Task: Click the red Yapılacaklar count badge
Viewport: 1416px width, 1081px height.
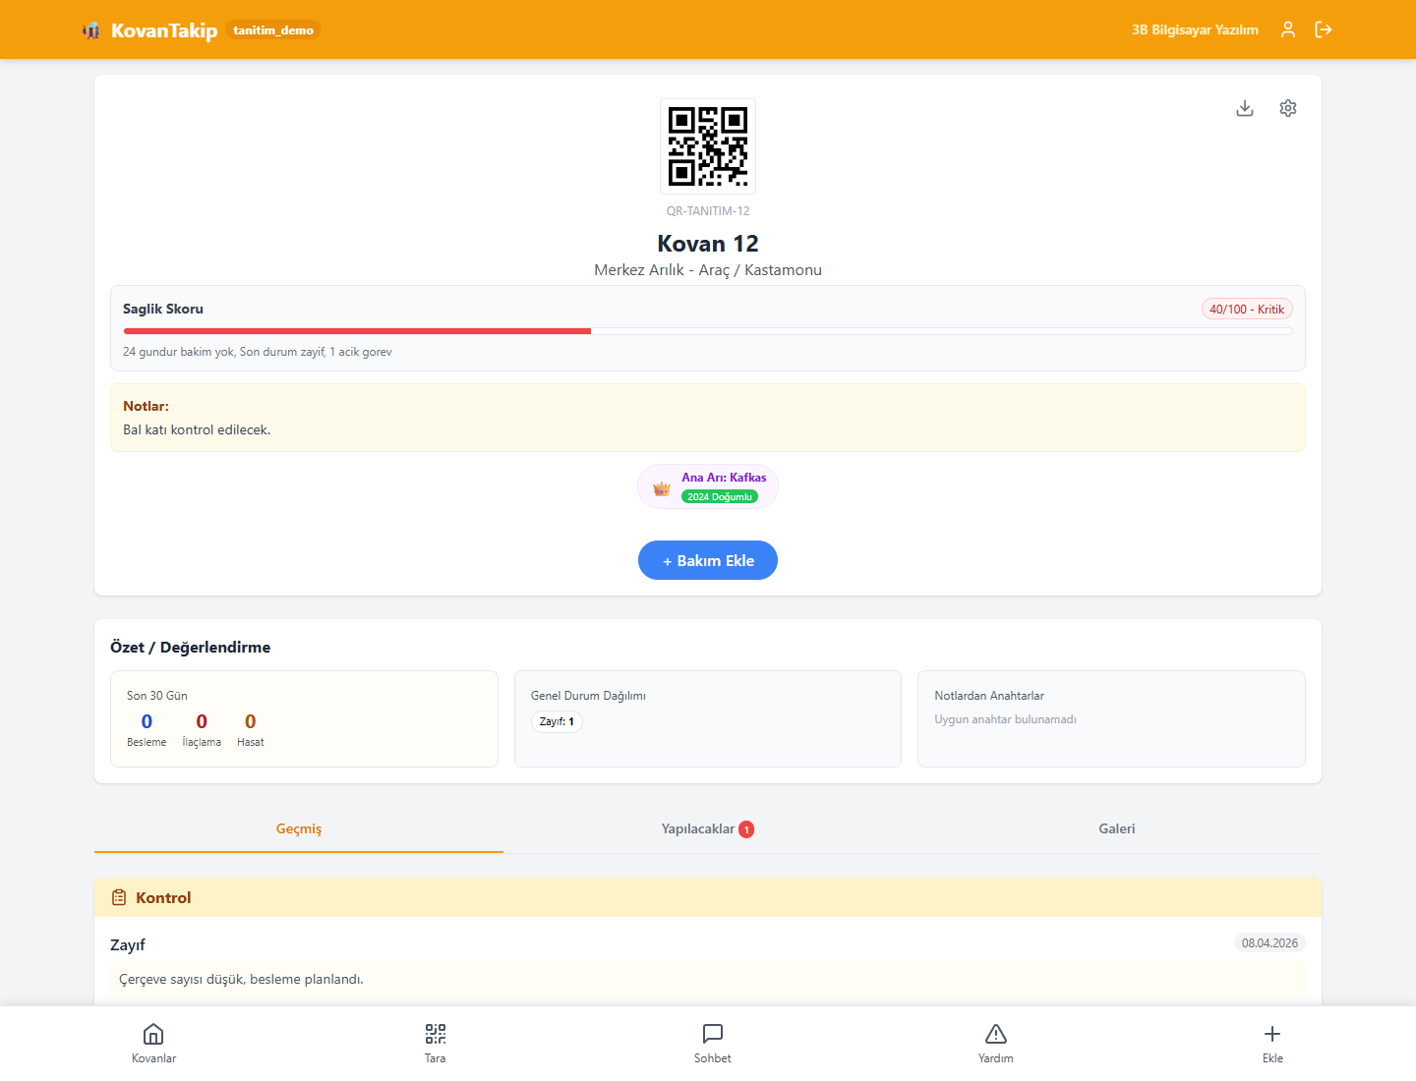Action: [x=746, y=829]
